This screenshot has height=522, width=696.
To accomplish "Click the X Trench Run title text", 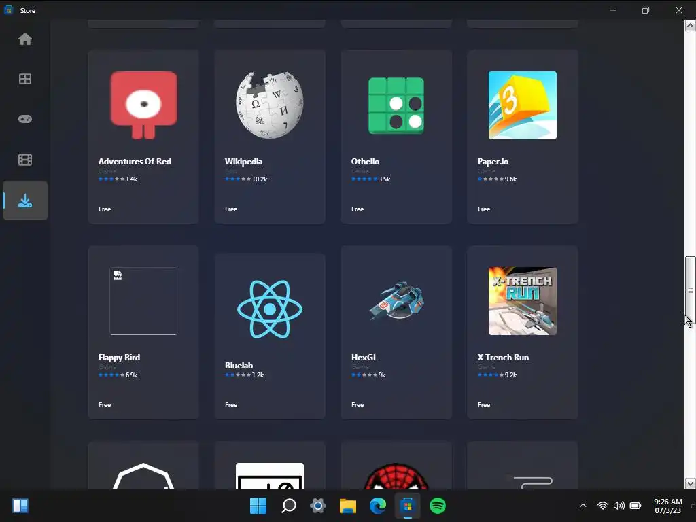I will coord(504,358).
